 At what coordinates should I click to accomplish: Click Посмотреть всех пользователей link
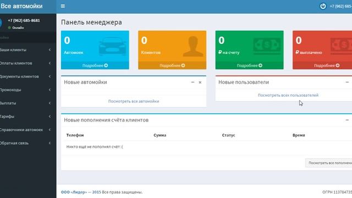click(x=288, y=95)
